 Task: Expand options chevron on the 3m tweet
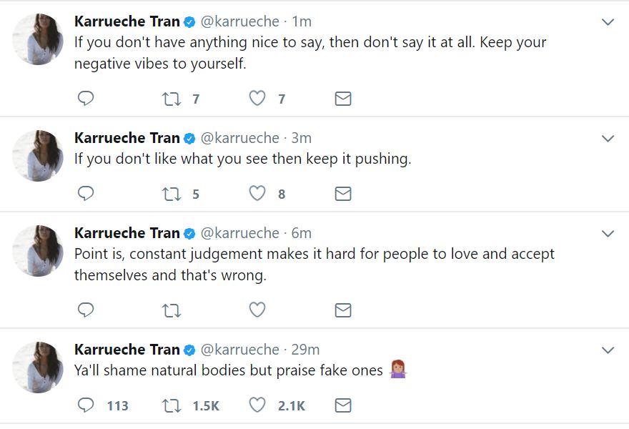tap(608, 139)
